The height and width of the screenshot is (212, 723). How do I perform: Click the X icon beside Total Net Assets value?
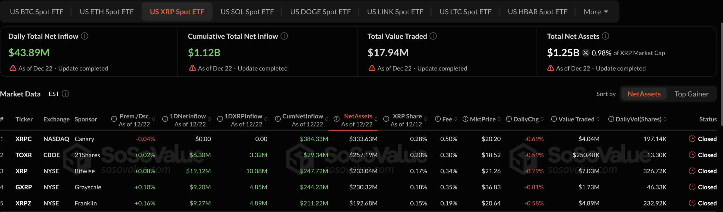(x=586, y=53)
